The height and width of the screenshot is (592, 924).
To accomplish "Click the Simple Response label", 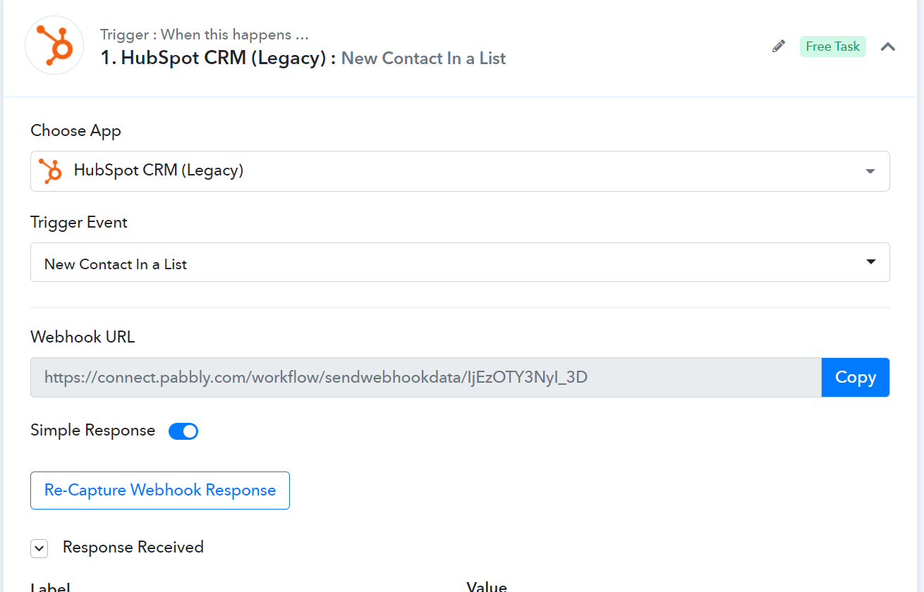I will (93, 431).
